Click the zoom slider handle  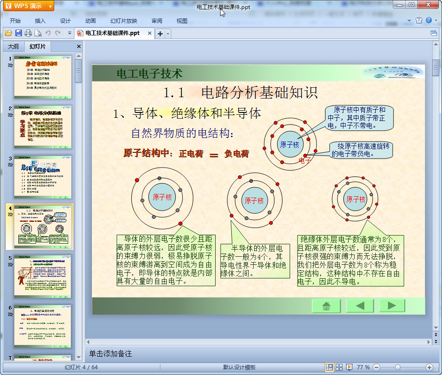click(x=398, y=367)
